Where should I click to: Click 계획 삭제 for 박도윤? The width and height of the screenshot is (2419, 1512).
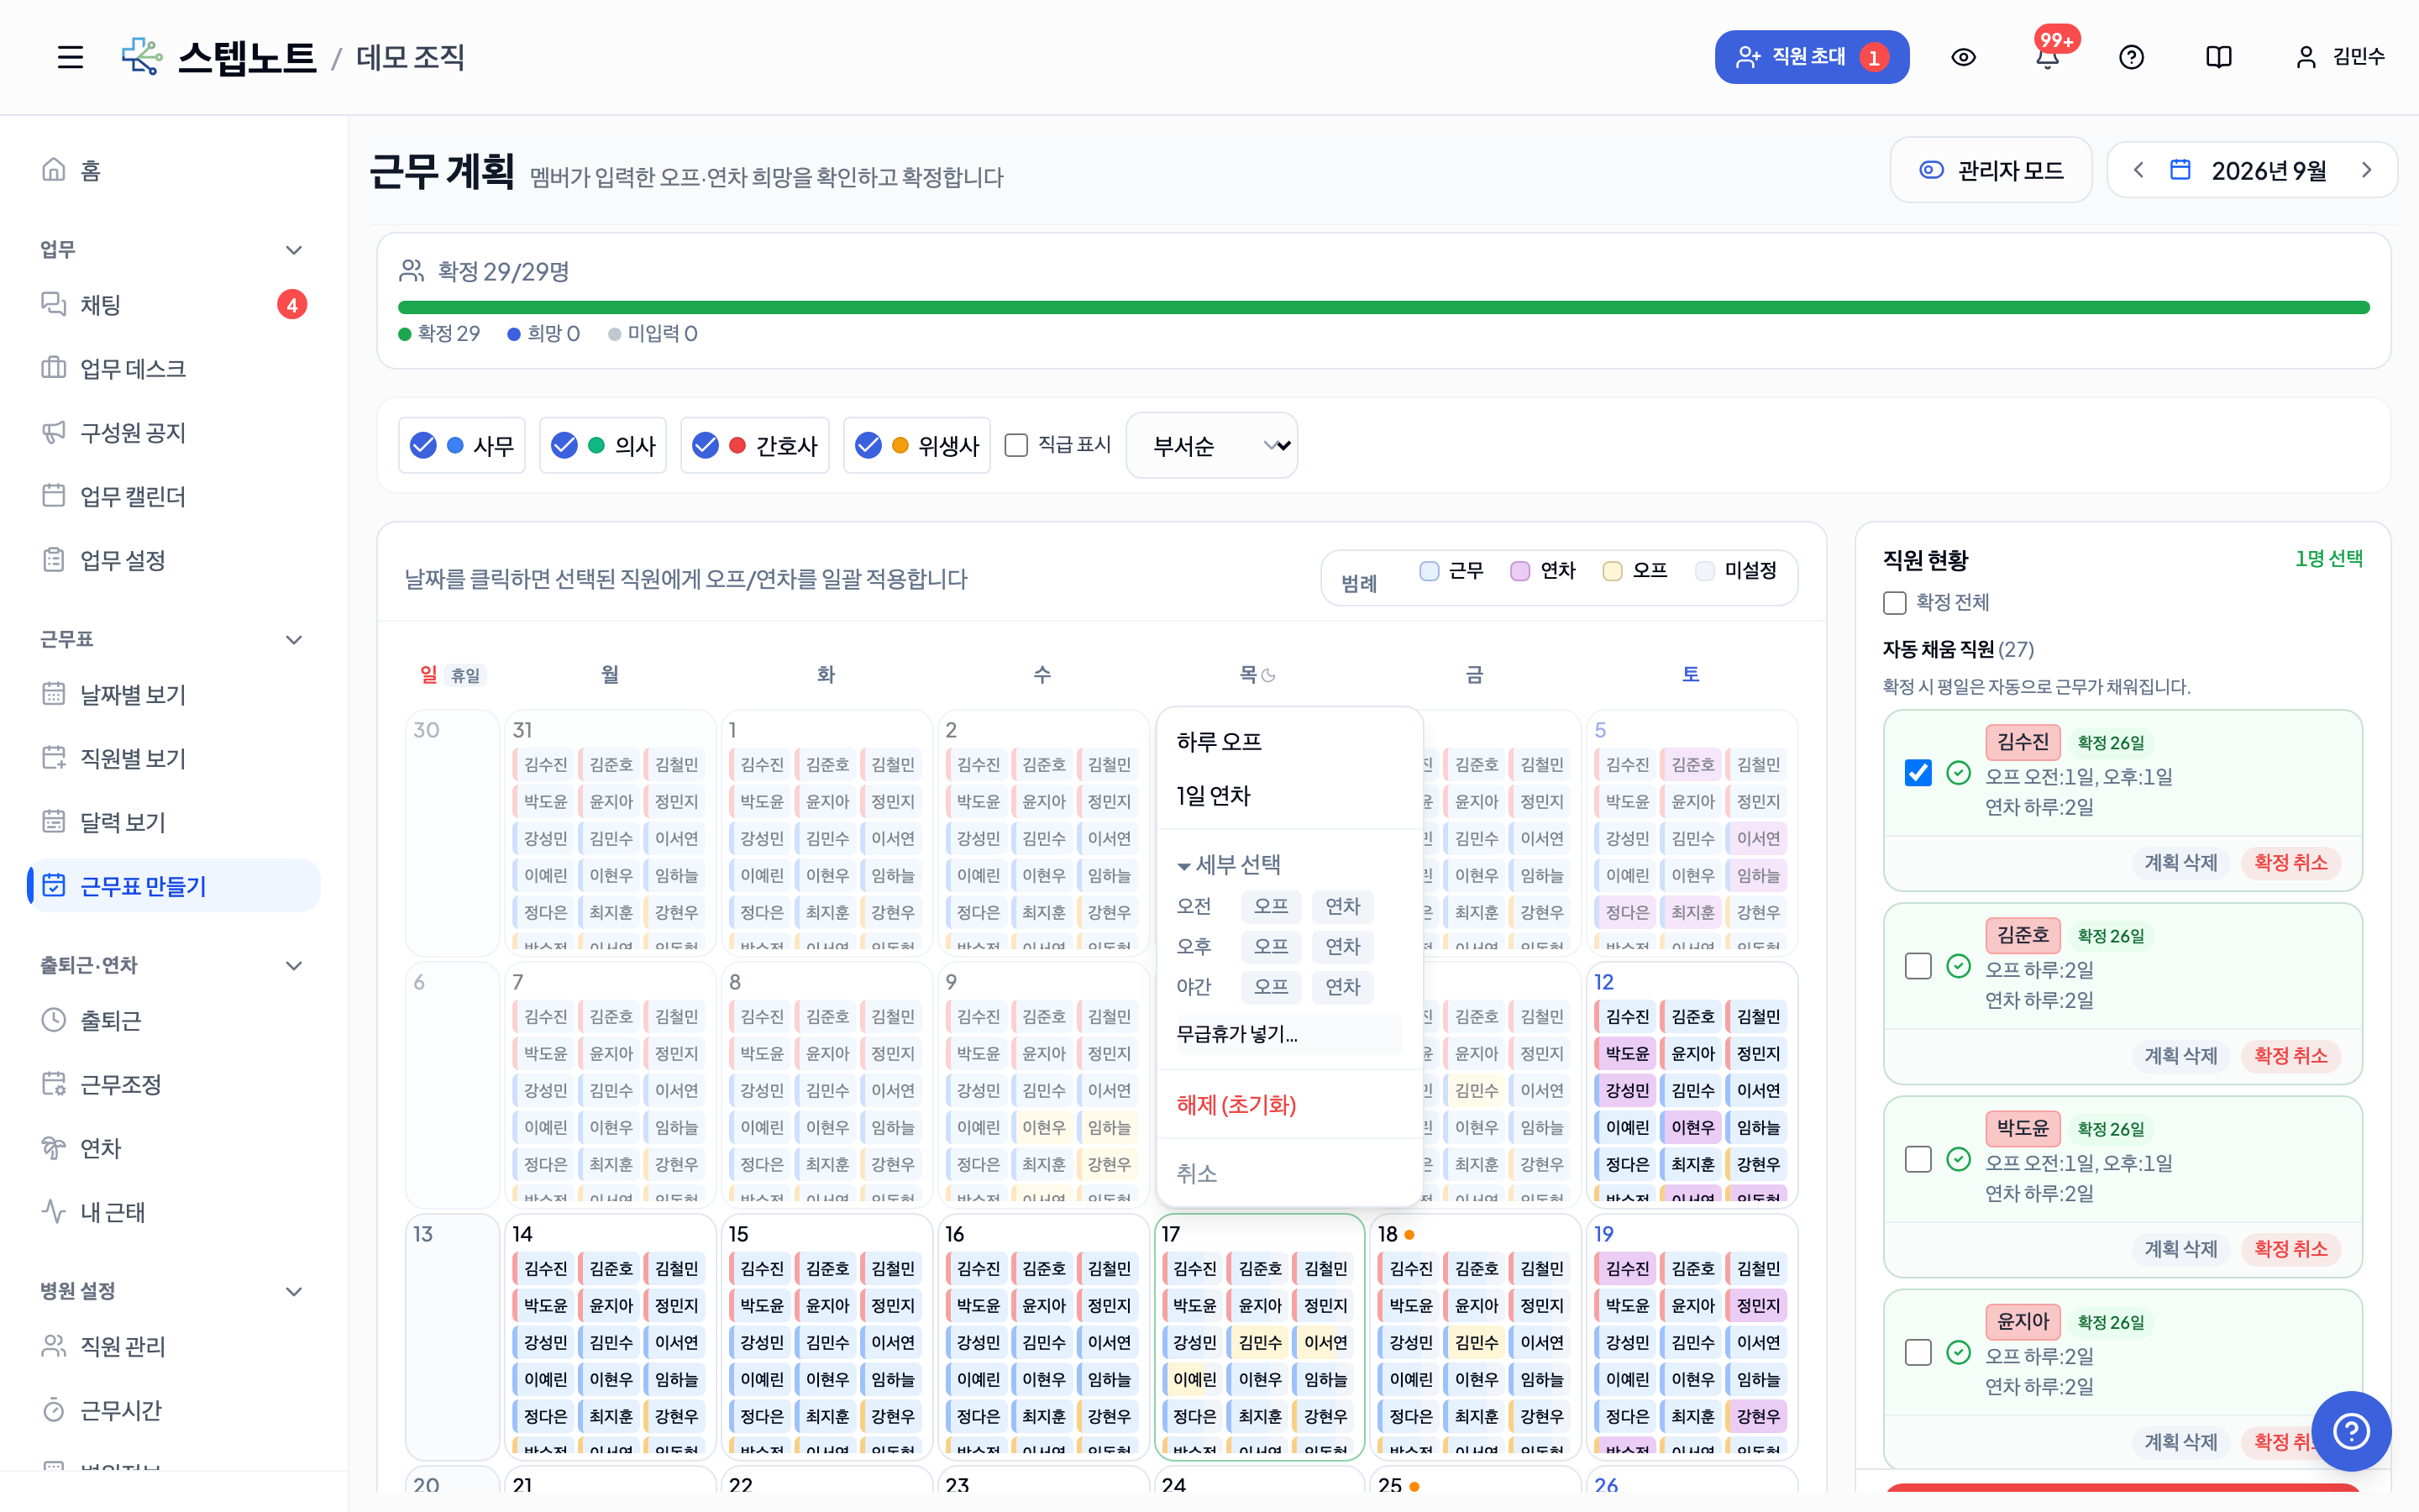coord(2180,1249)
